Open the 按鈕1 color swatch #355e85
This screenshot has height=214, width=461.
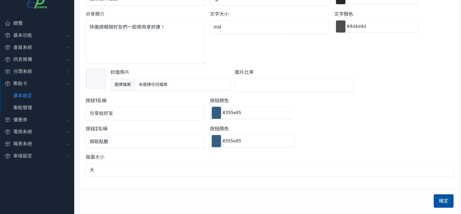[x=216, y=113]
